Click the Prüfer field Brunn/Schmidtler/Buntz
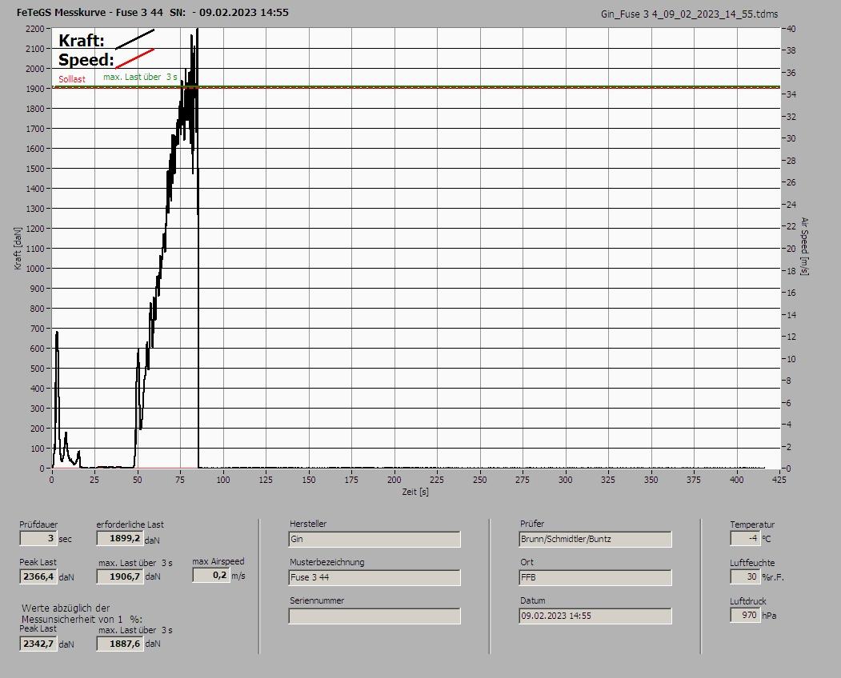 [595, 539]
